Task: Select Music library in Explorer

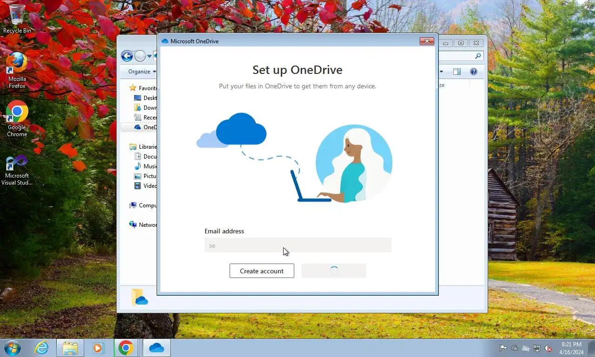Action: click(145, 166)
